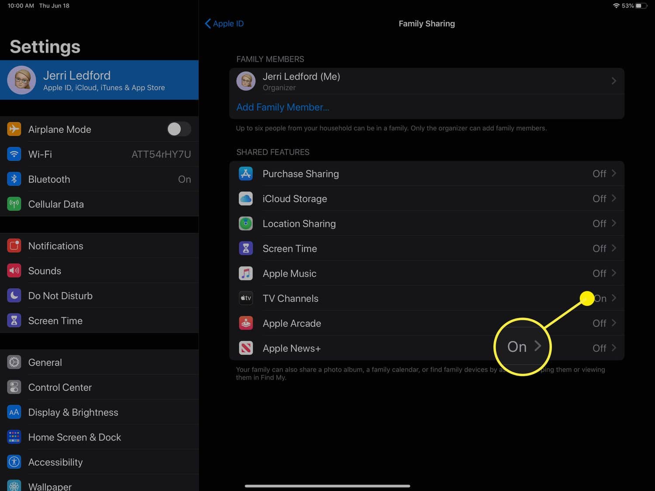Viewport: 655px width, 491px height.
Task: Tap the Display & Brightness AA icon
Action: (14, 412)
